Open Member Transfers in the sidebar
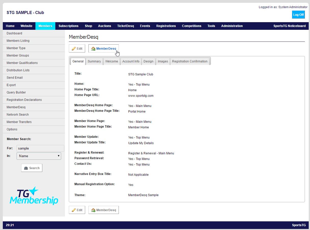The height and width of the screenshot is (230, 310). point(34,122)
